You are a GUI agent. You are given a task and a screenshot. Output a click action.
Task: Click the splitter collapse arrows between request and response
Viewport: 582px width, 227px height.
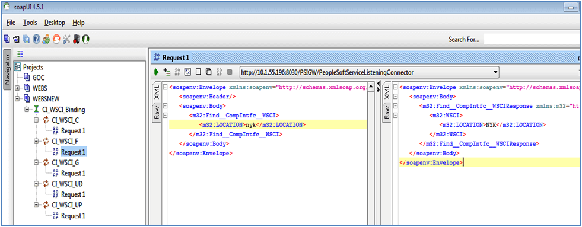pos(379,87)
